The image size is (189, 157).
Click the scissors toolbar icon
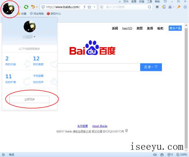click(x=170, y=7)
